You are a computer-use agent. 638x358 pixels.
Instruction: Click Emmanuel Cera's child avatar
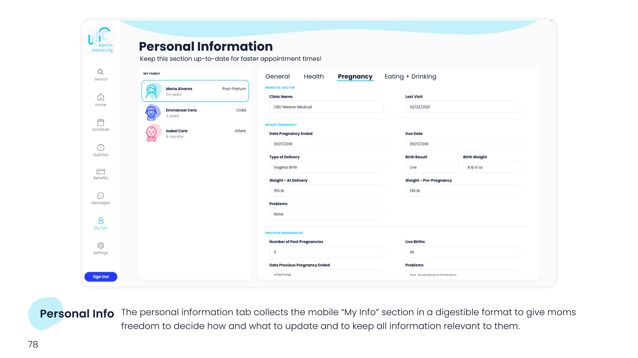pos(152,112)
